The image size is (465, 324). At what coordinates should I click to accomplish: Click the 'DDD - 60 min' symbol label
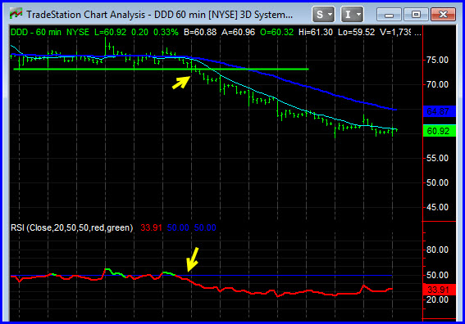click(x=36, y=32)
